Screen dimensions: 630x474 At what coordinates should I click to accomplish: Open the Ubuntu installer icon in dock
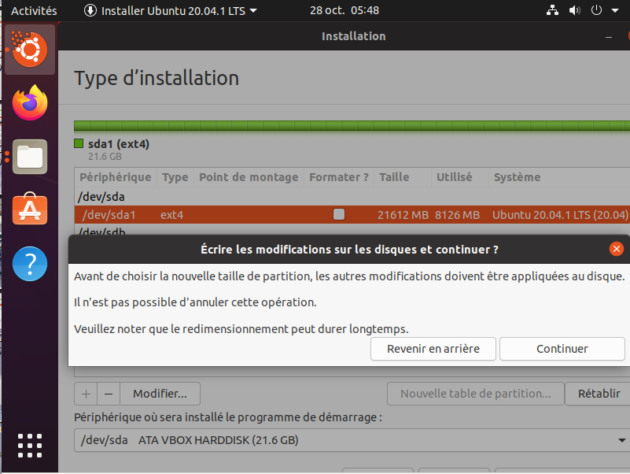[30, 50]
